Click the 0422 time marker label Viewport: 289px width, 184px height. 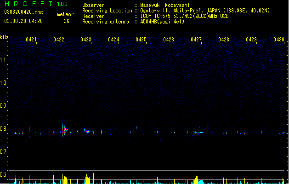[59, 40]
